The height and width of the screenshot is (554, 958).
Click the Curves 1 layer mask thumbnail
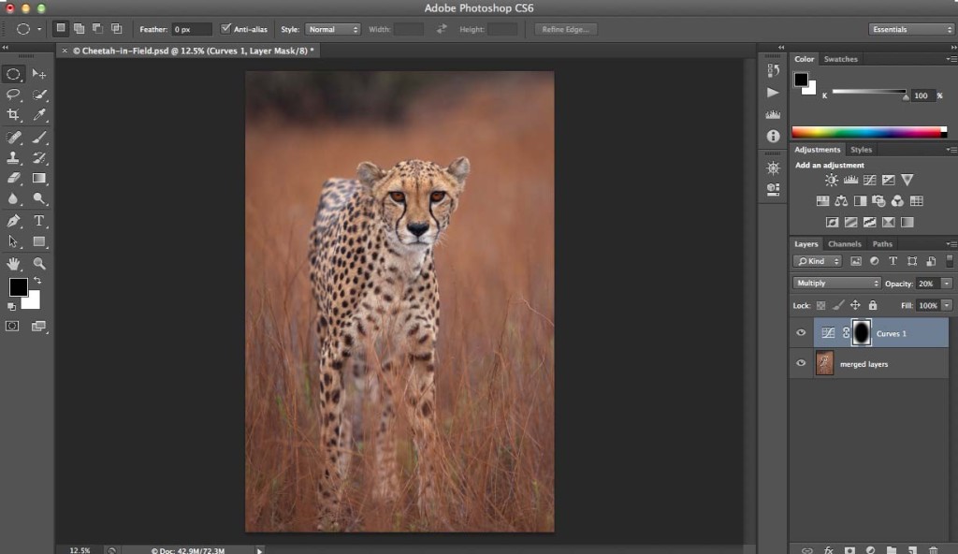[862, 332]
